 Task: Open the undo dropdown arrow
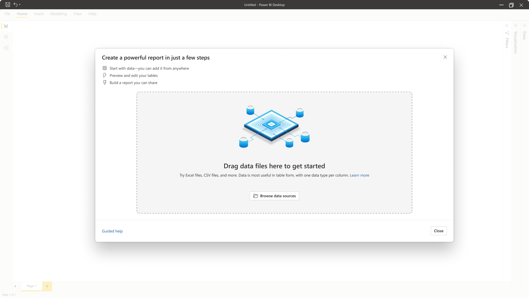click(20, 5)
